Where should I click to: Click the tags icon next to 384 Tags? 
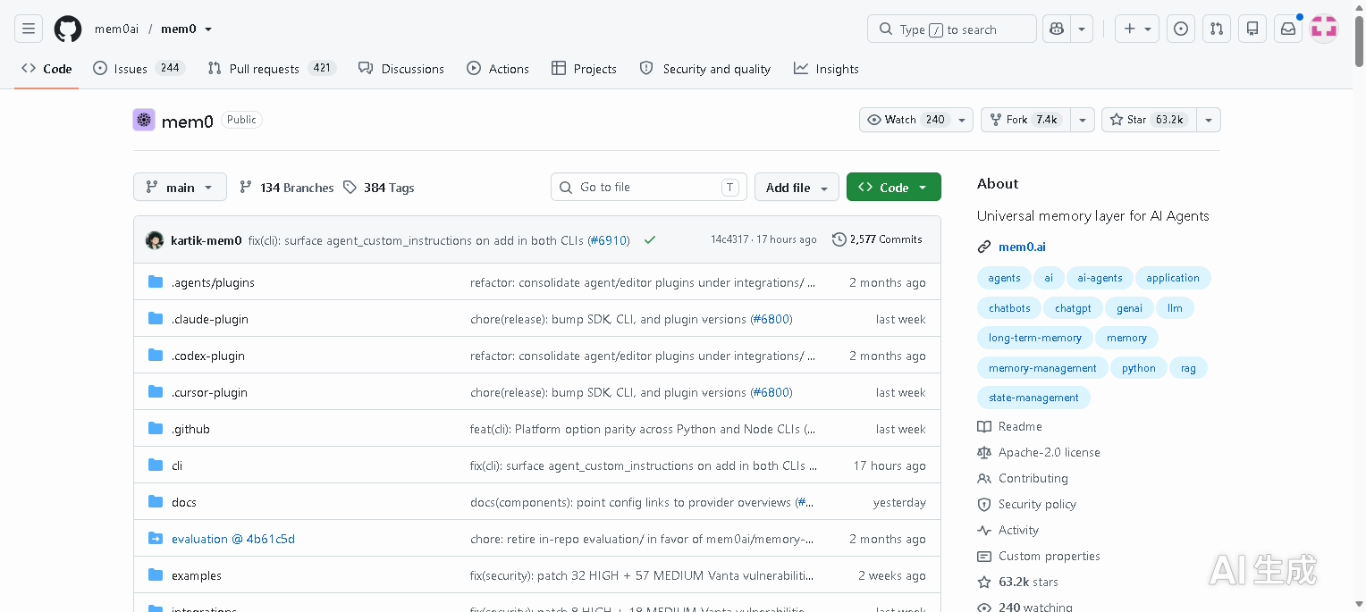[350, 188]
